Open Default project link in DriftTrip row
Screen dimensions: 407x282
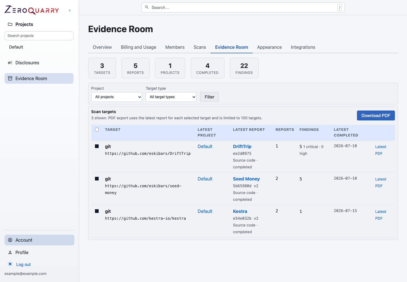tap(205, 146)
